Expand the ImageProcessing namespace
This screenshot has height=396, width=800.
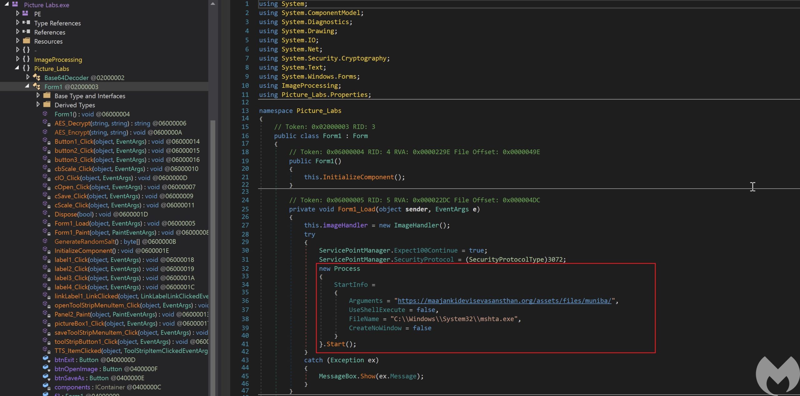18,59
